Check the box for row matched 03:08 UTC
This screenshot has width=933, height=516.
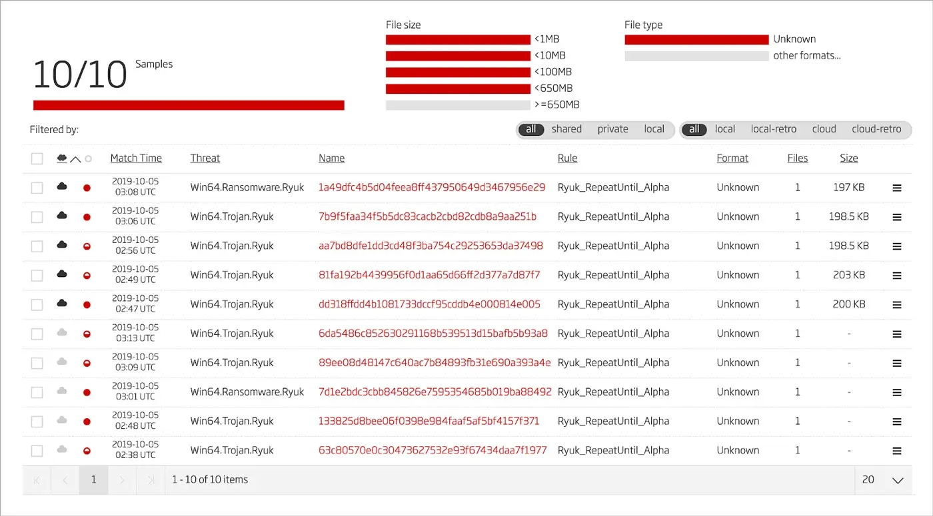[x=37, y=188]
